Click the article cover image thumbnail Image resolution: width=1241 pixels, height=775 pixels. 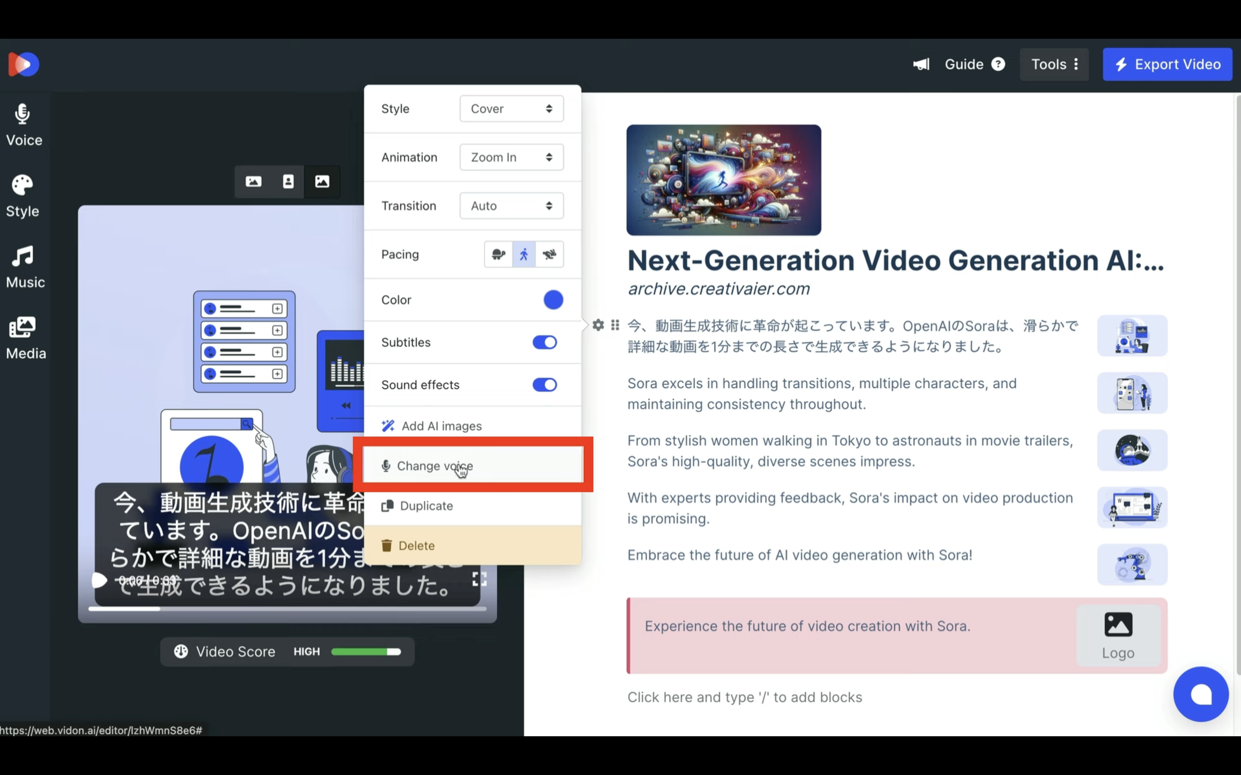[x=723, y=180]
